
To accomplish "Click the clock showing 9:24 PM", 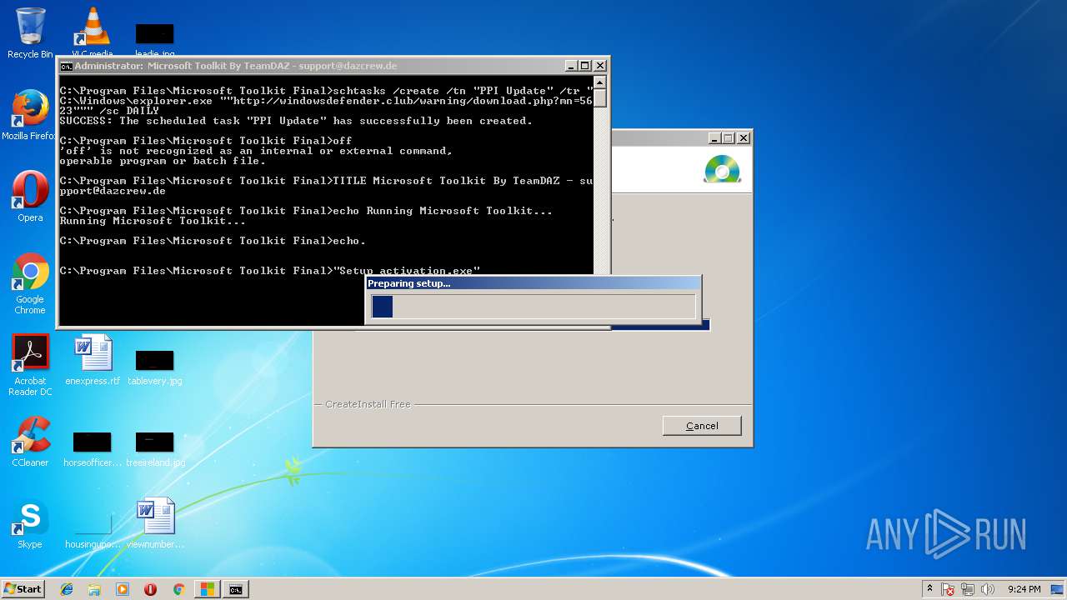I will click(1024, 589).
